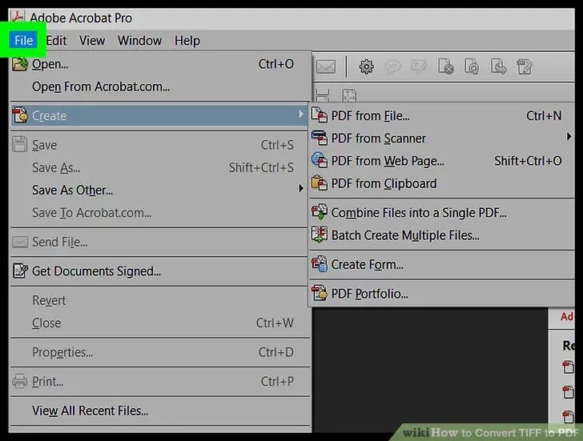
Task: Click the Print printer icon
Action: coord(20,381)
